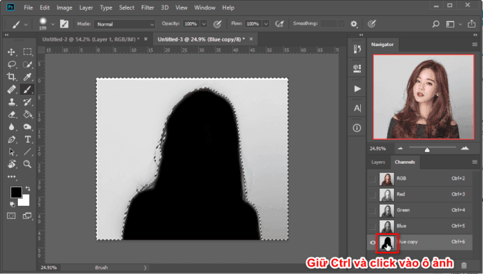Screen dimensions: 483x274
Task: Select the Quick Selection tool
Action: coord(28,64)
